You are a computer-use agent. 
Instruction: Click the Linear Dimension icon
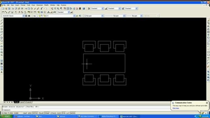3,12
